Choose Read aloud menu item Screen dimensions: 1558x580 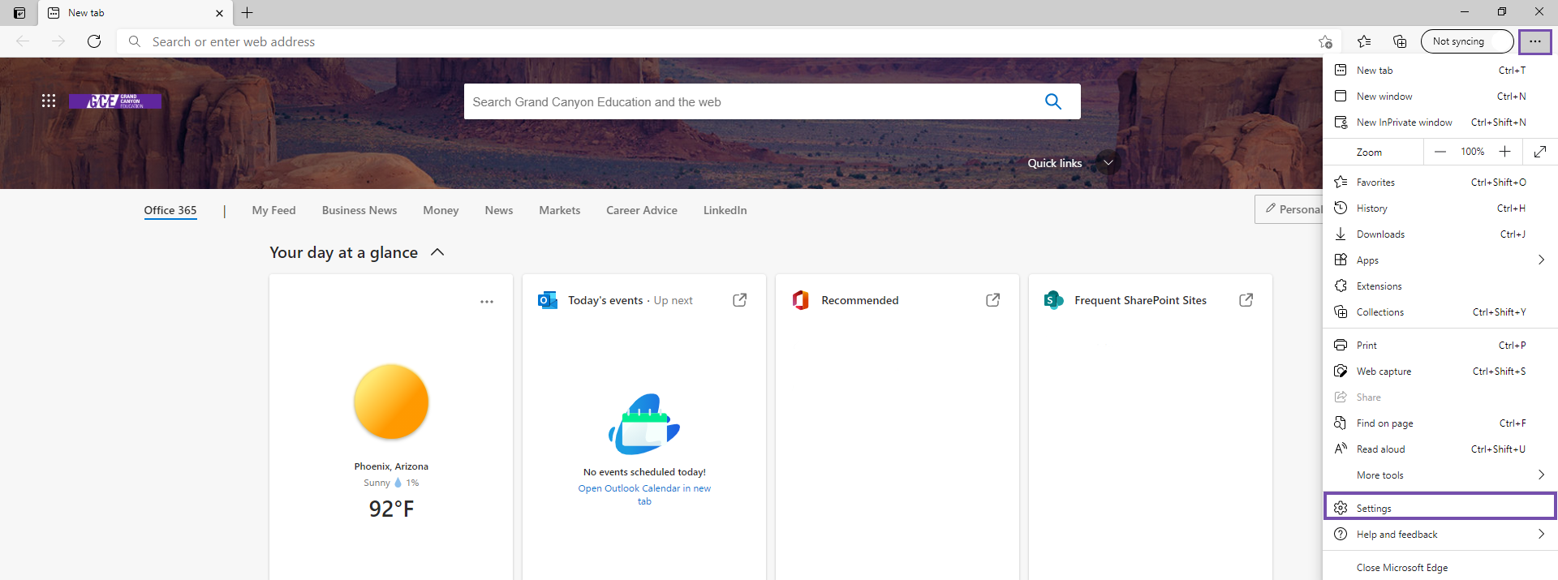click(1440, 449)
